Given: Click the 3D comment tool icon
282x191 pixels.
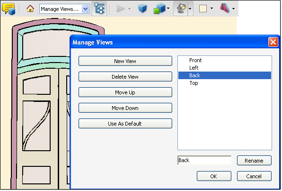Looking at the screenshot, I should pos(9,9).
